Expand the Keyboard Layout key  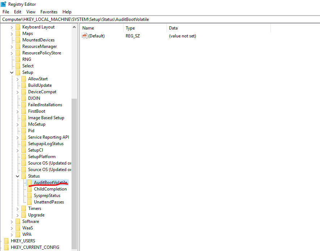click(12, 27)
